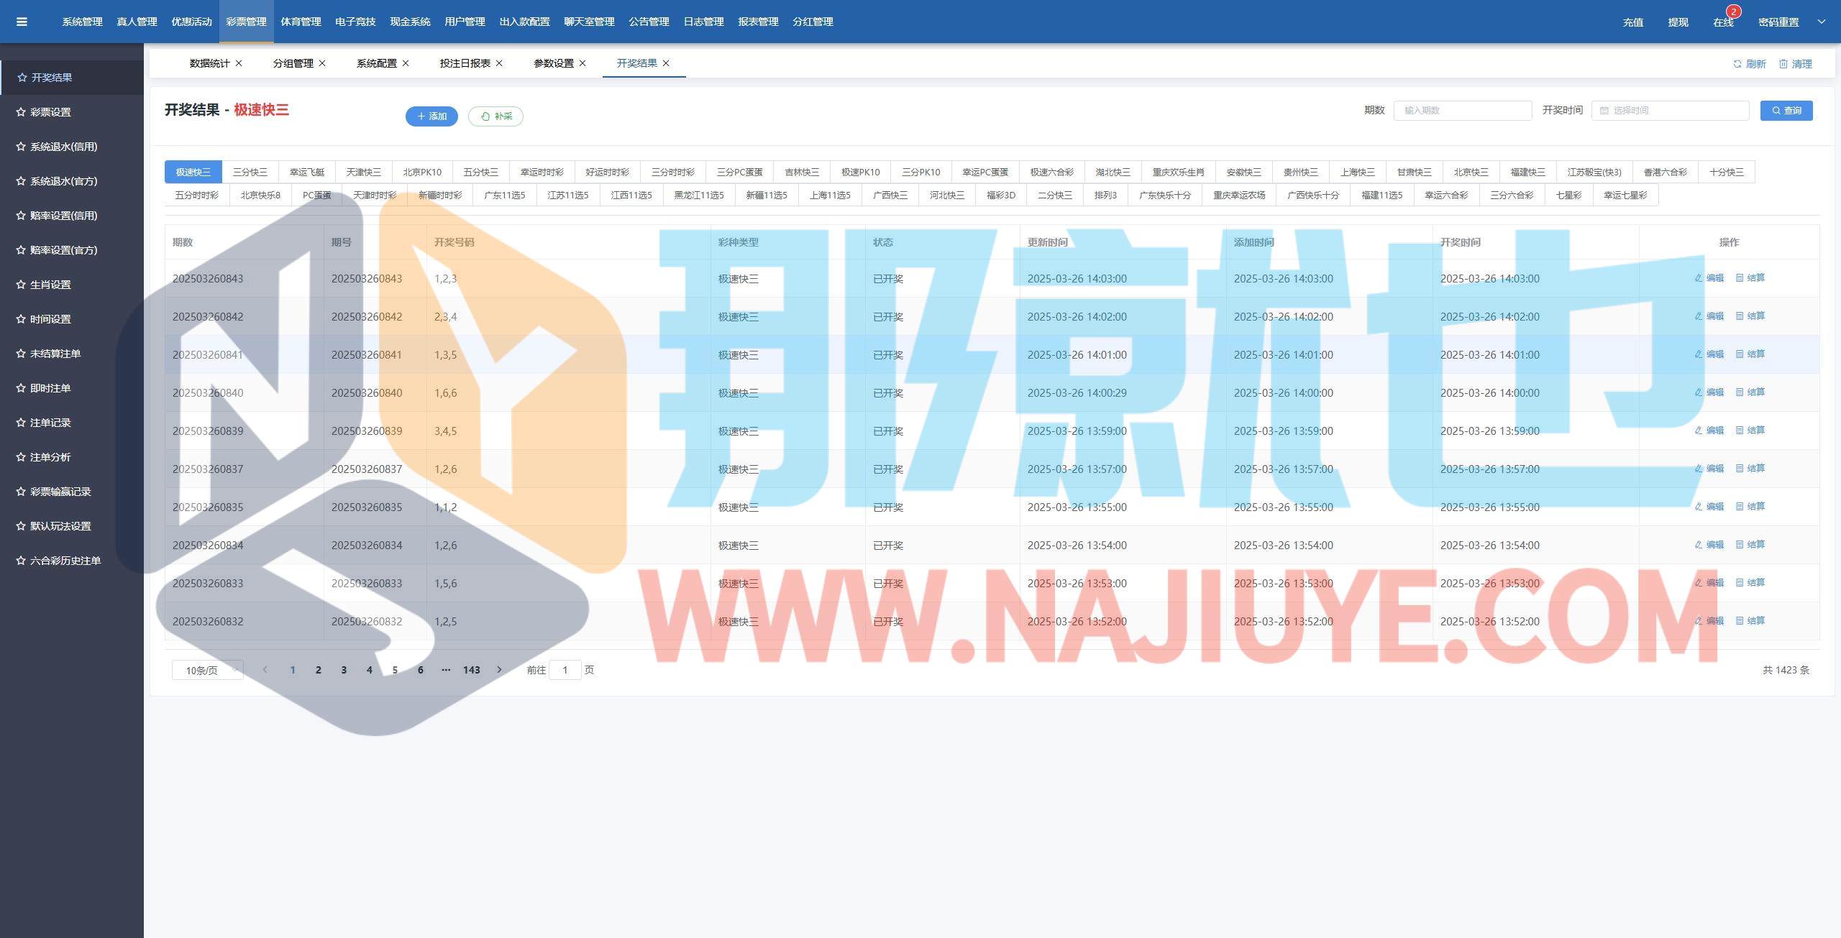Viewport: 1841px width, 938px height.
Task: Close the 数据统计 tab
Action: pos(239,63)
